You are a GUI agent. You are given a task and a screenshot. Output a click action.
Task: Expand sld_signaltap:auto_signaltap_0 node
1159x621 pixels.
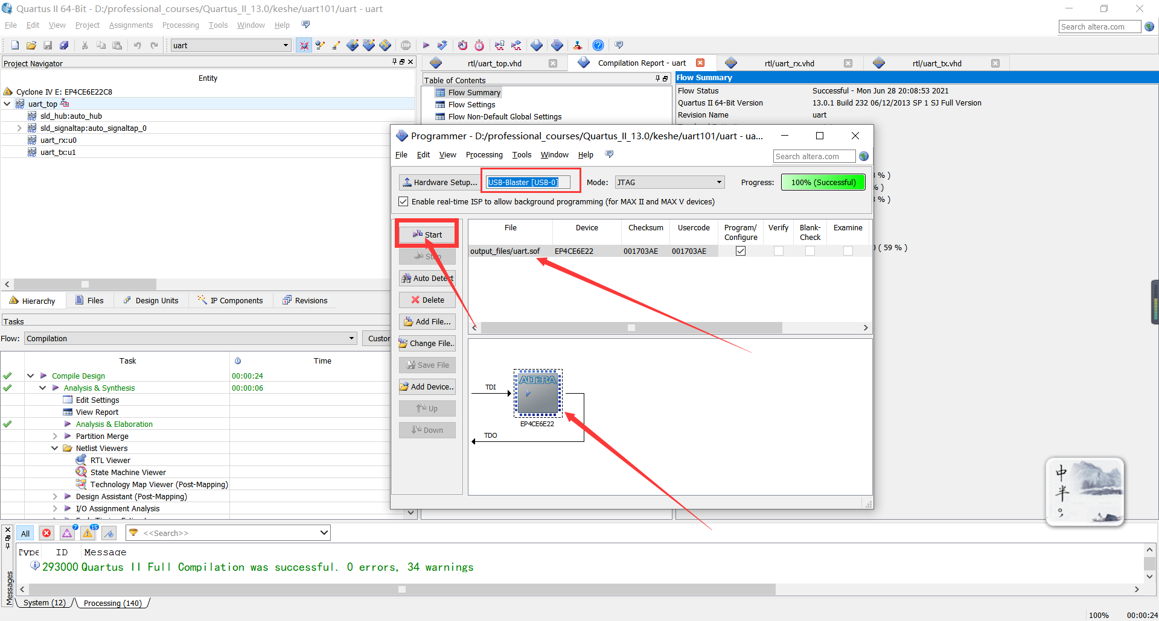pos(19,128)
